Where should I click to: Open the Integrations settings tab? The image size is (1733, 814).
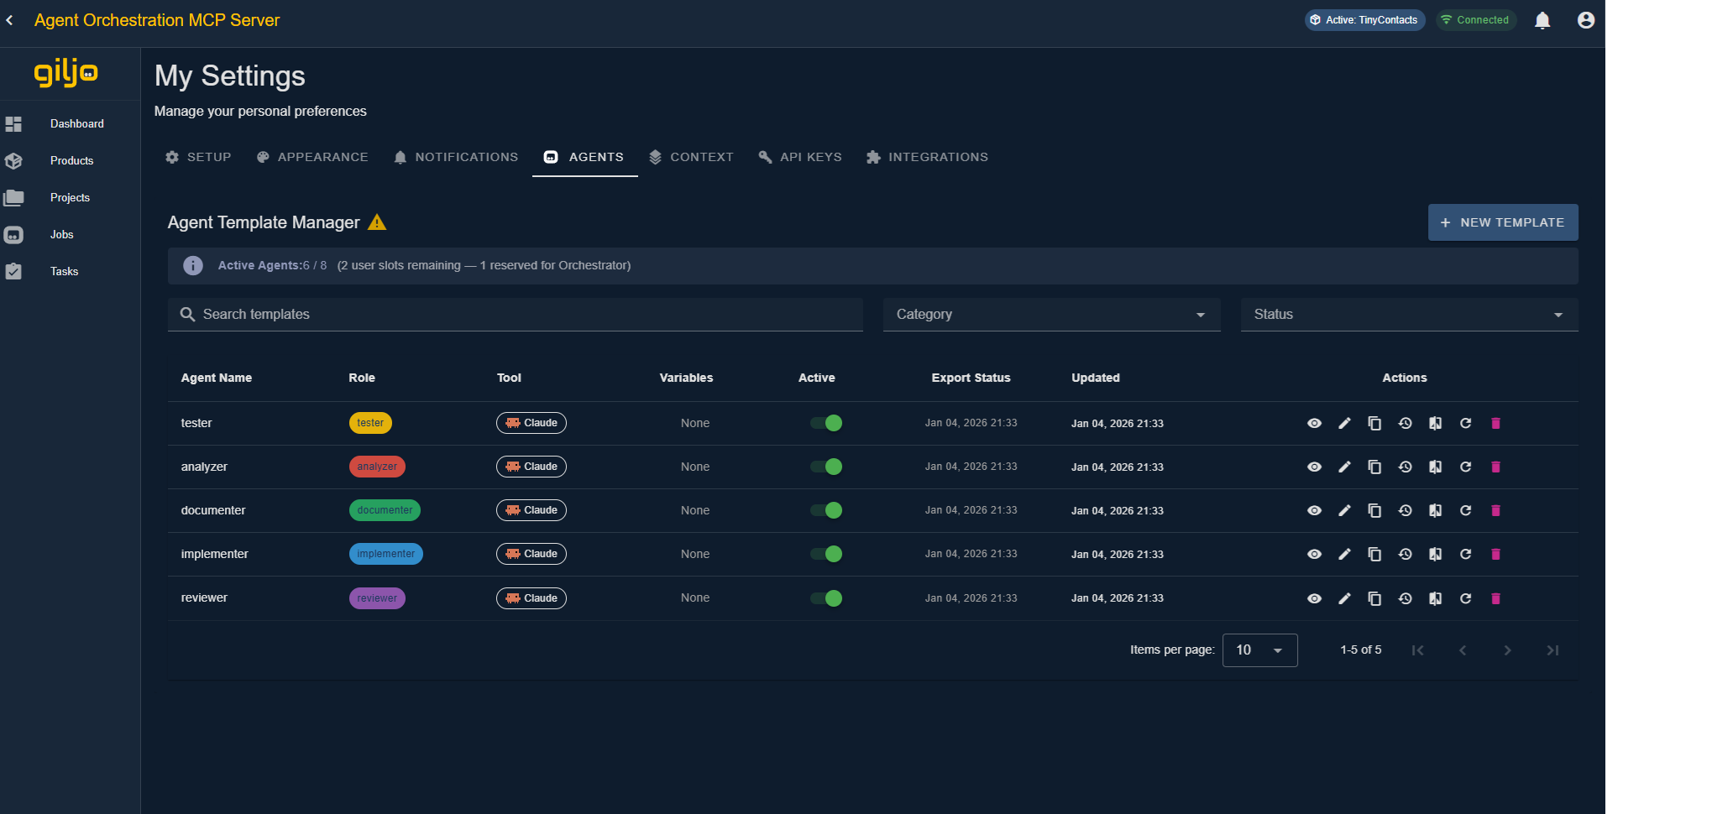coord(928,157)
